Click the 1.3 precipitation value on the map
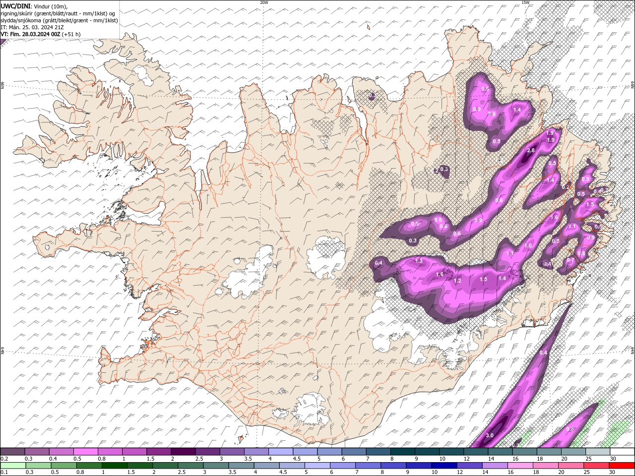This screenshot has width=635, height=476. (418, 261)
